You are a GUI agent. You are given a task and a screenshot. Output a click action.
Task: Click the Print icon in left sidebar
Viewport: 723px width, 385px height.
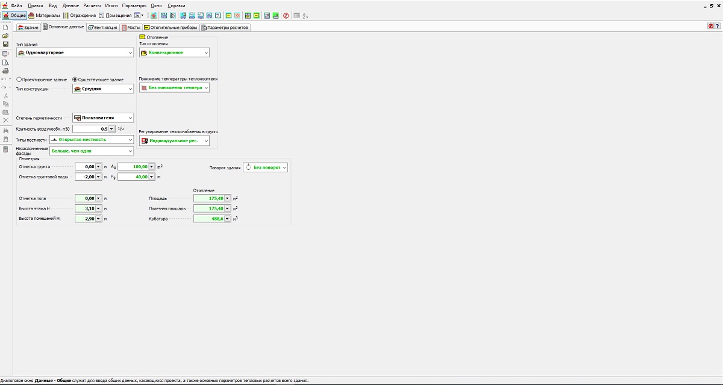5,70
